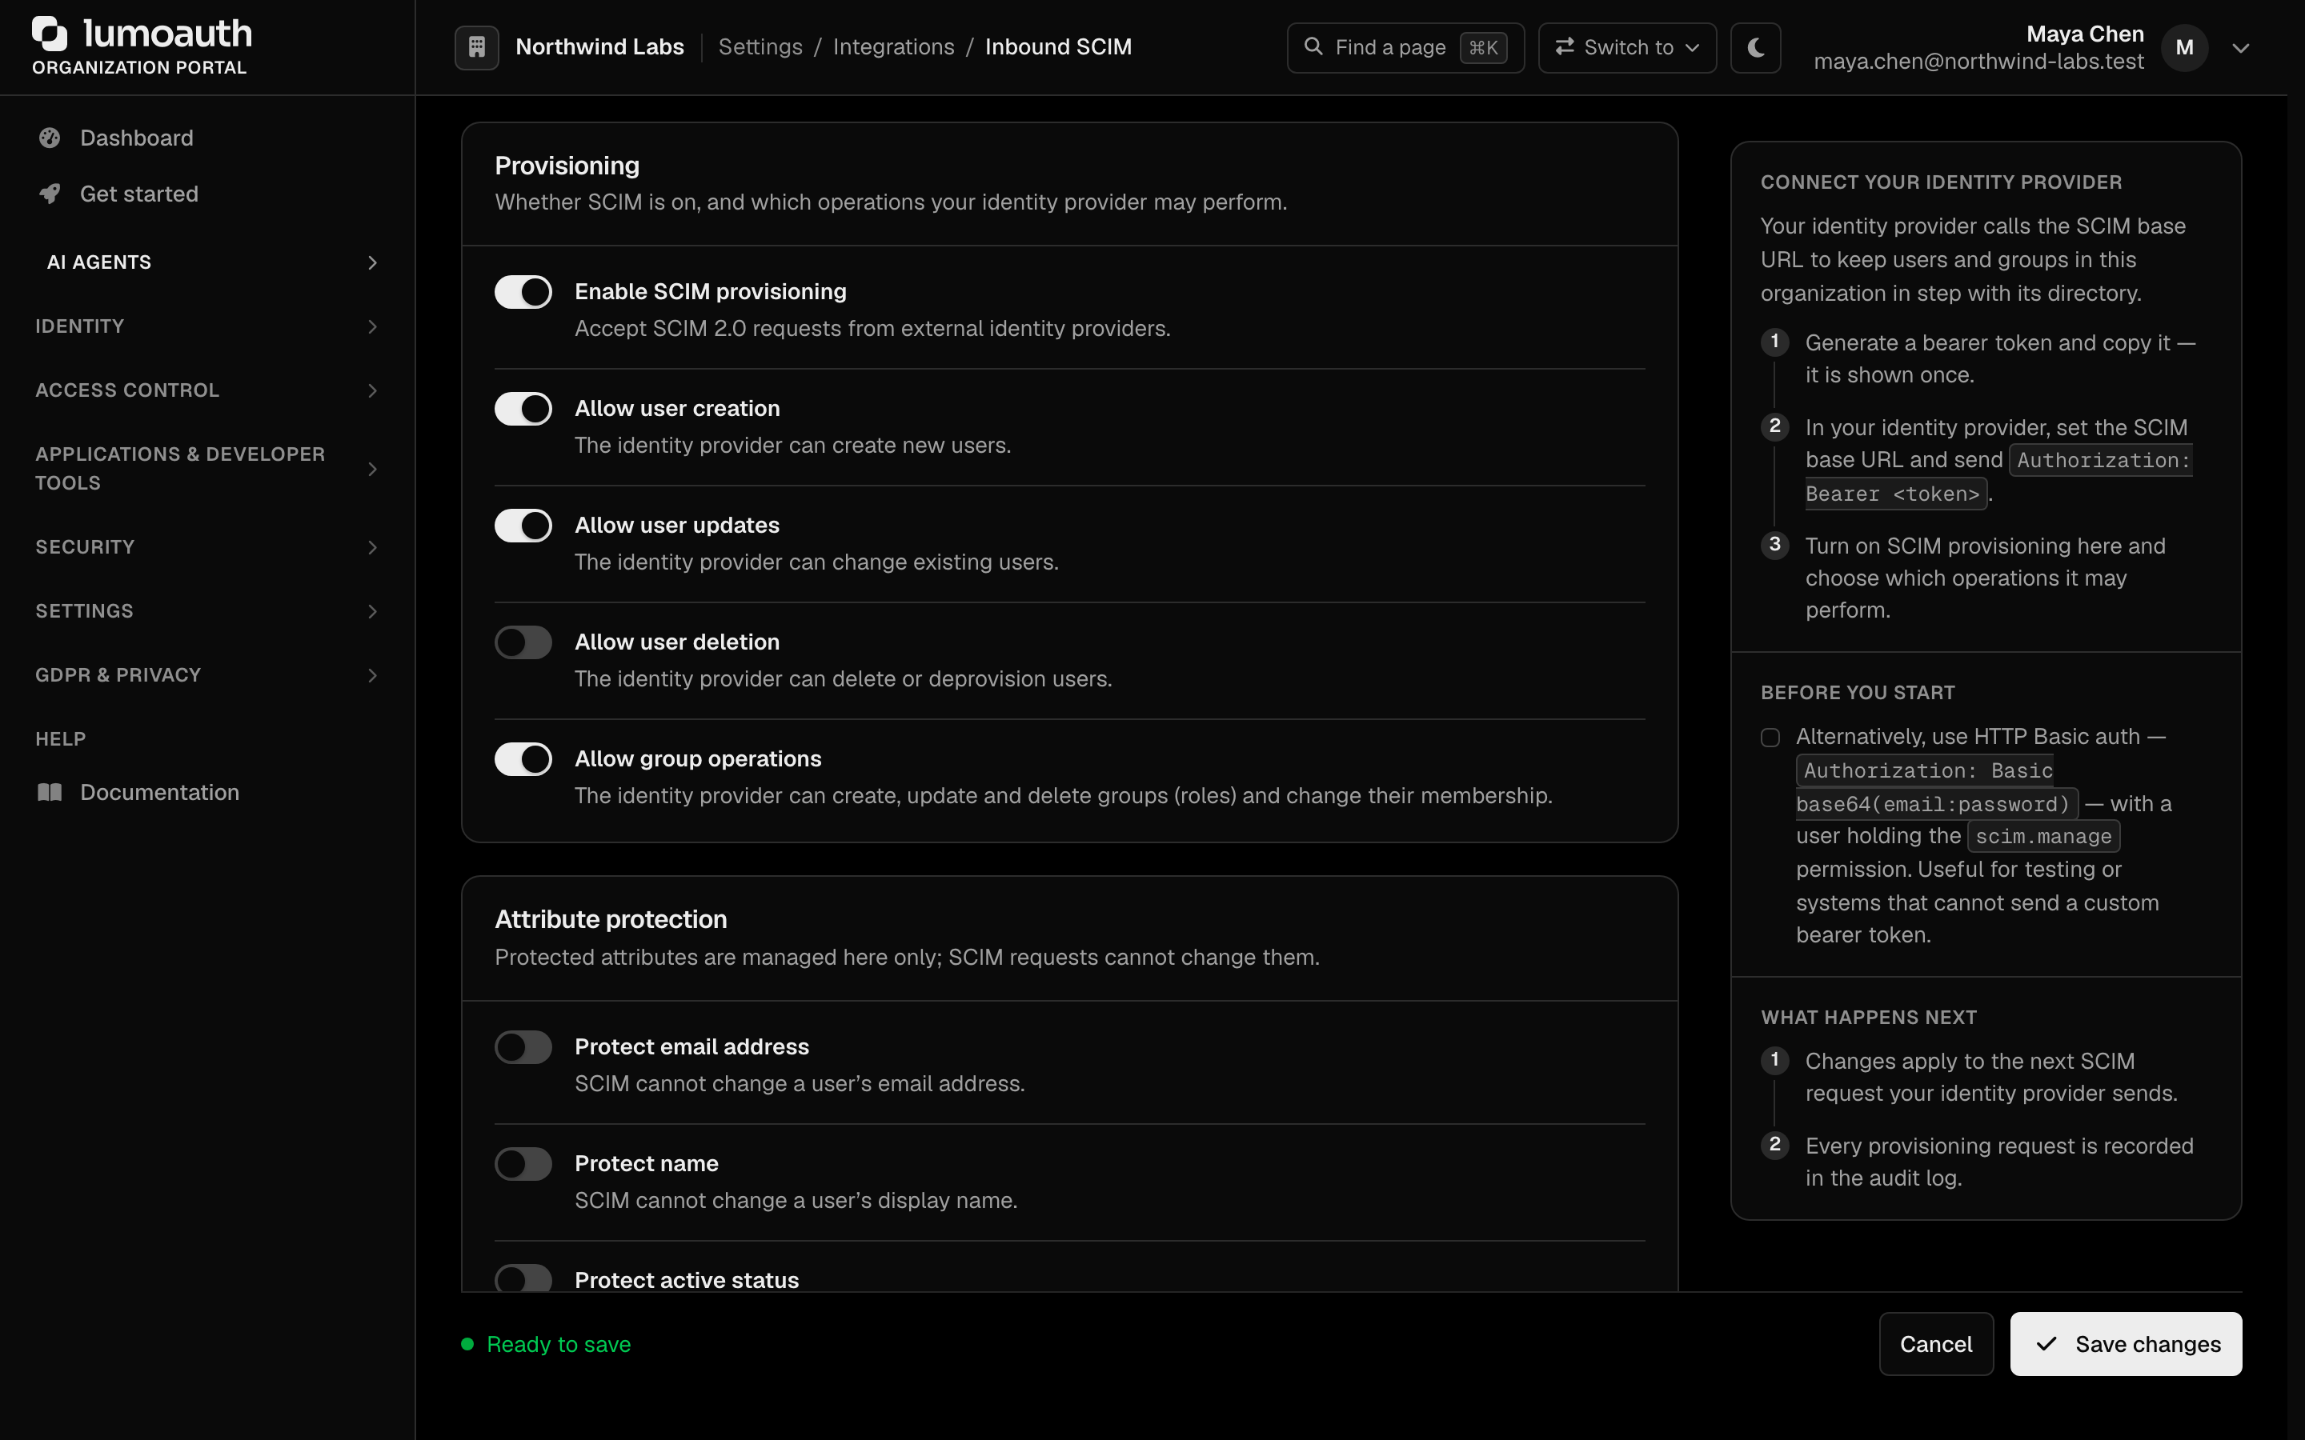Expand the Identity section

point(206,326)
